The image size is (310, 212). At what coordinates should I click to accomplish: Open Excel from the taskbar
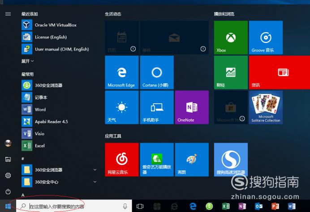pos(226,207)
